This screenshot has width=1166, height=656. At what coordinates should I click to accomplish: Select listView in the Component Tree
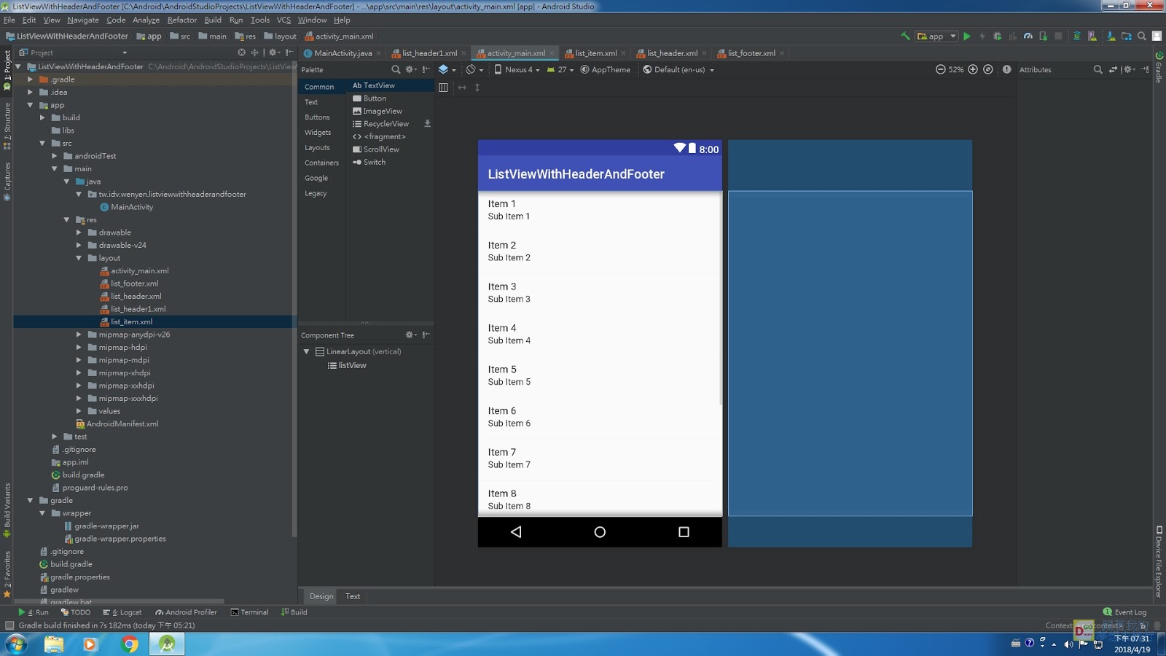click(x=352, y=365)
